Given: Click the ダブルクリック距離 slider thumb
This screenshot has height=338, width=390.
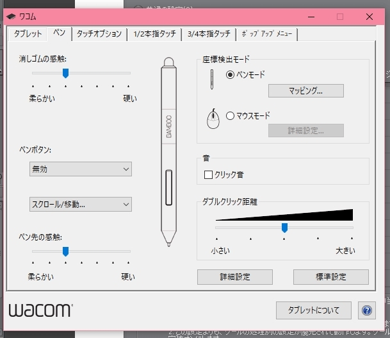Looking at the screenshot, I should click(x=284, y=228).
